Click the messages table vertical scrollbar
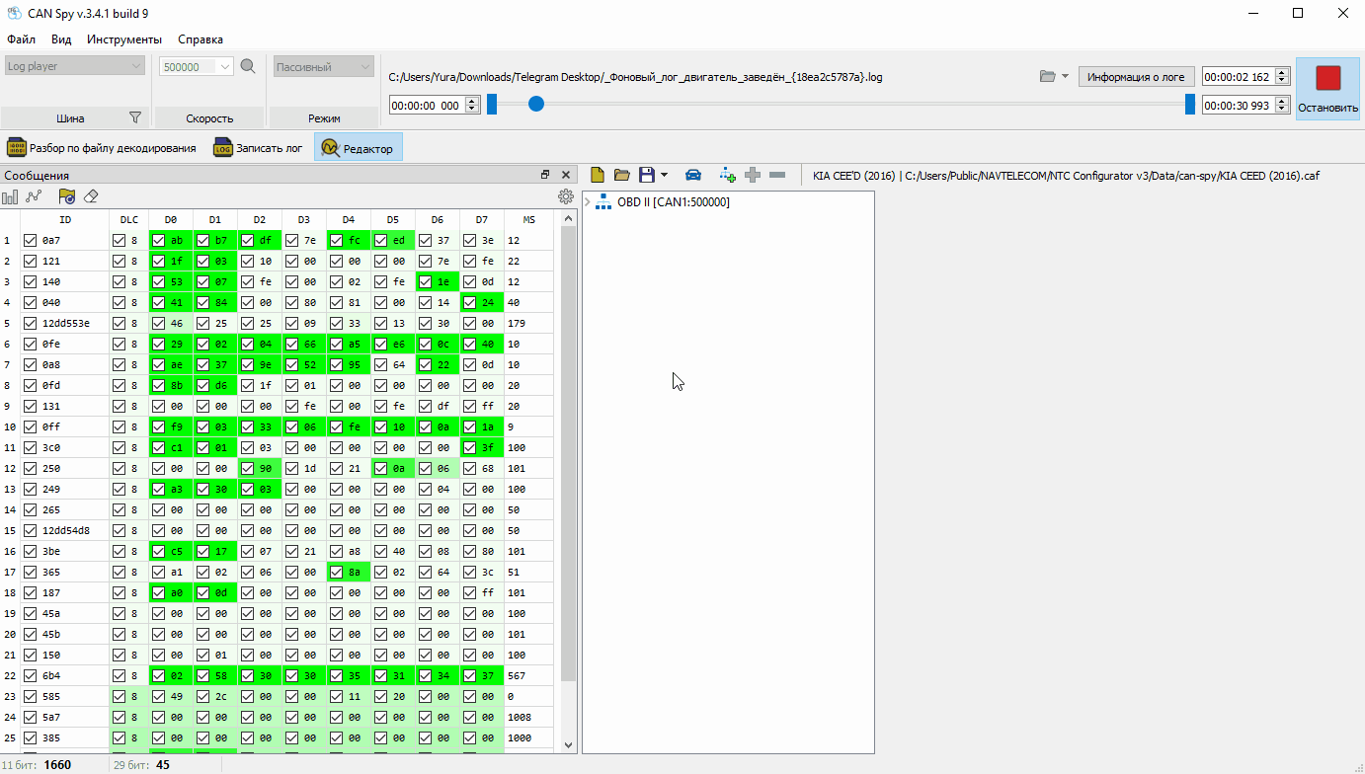This screenshot has width=1365, height=774. (568, 454)
